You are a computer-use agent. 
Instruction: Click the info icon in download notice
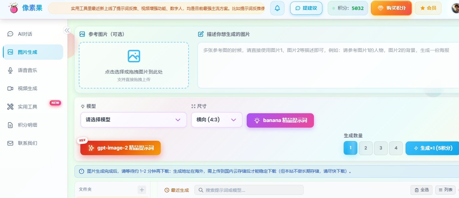(82, 171)
